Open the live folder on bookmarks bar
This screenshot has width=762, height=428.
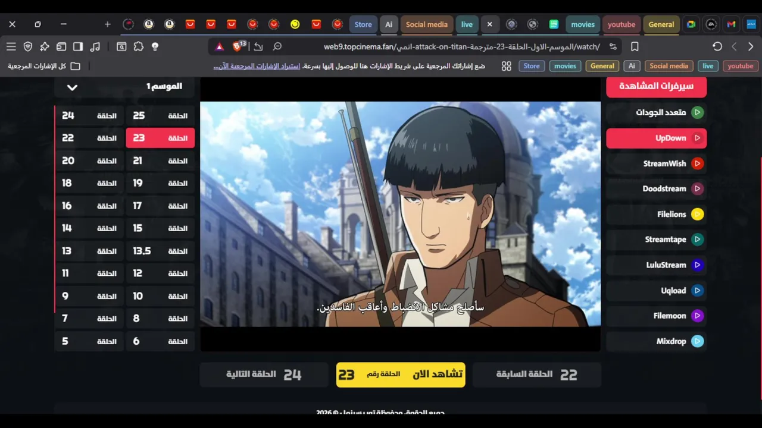point(708,66)
